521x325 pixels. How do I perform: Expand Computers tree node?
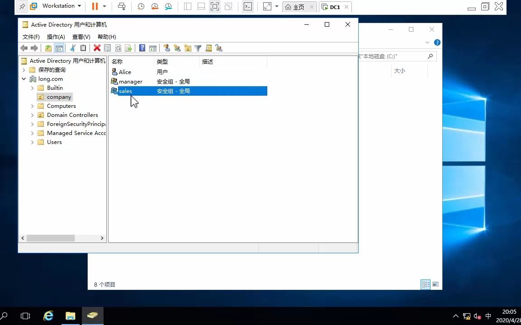coord(32,106)
